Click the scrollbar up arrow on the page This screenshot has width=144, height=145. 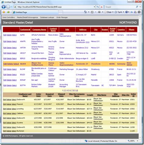pyautogui.click(x=140, y=17)
